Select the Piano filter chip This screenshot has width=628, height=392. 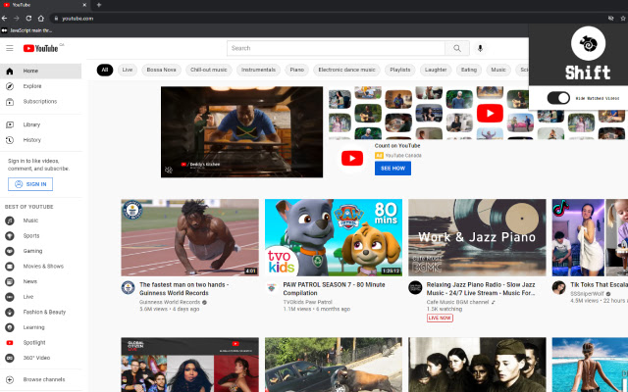click(296, 70)
